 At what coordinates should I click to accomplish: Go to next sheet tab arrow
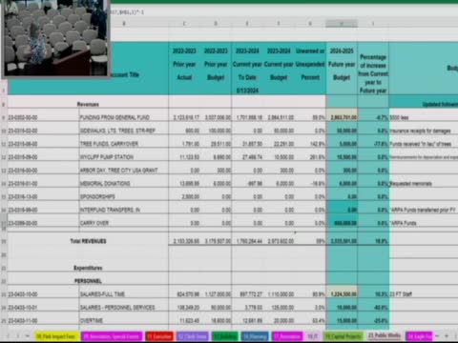click(18, 335)
